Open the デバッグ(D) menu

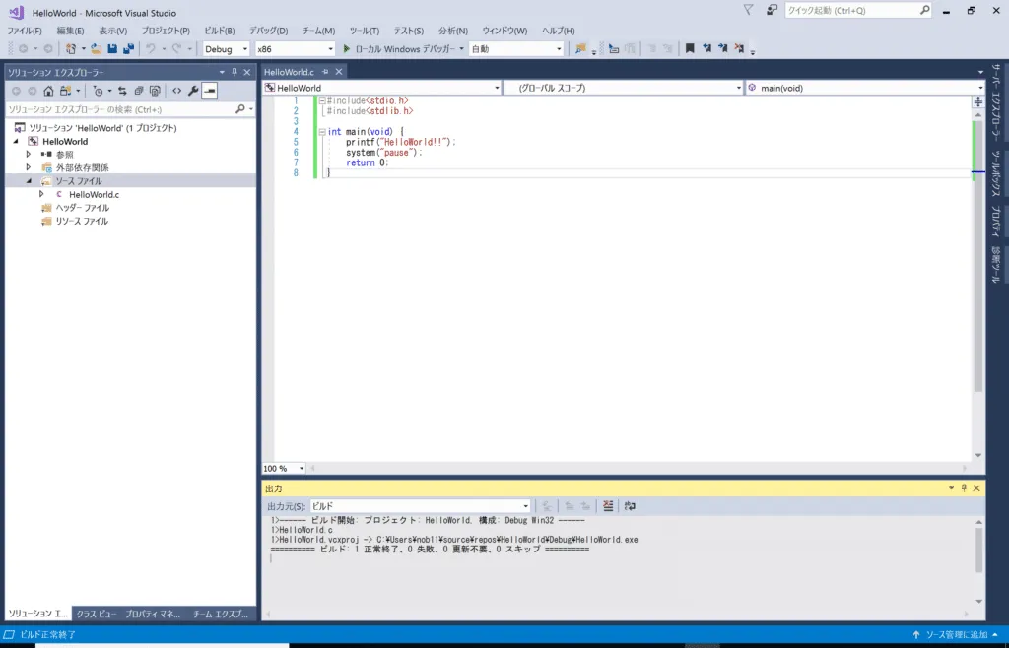point(269,31)
